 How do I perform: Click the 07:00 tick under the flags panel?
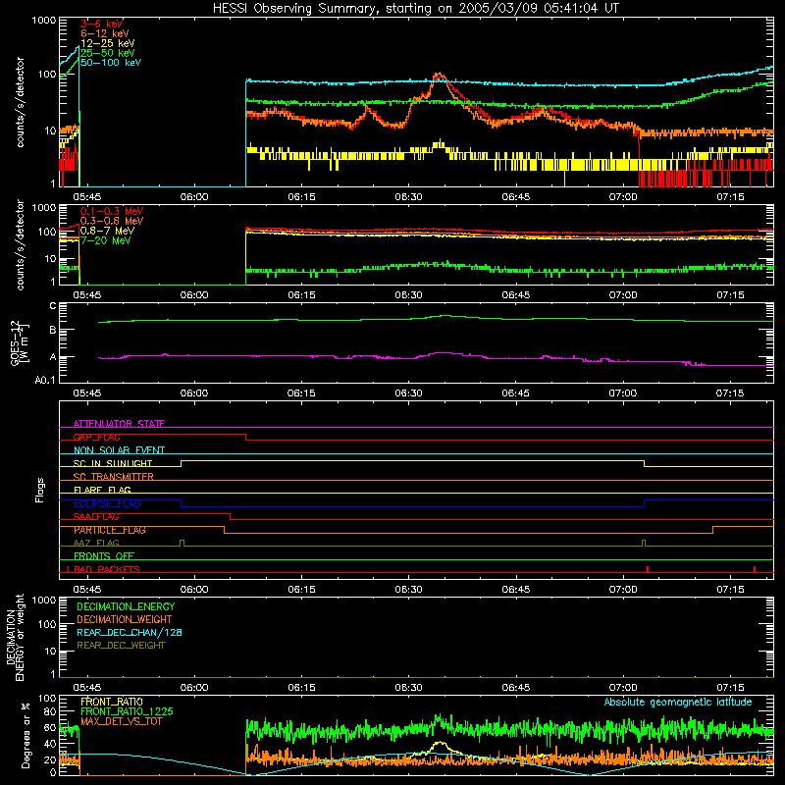point(623,590)
